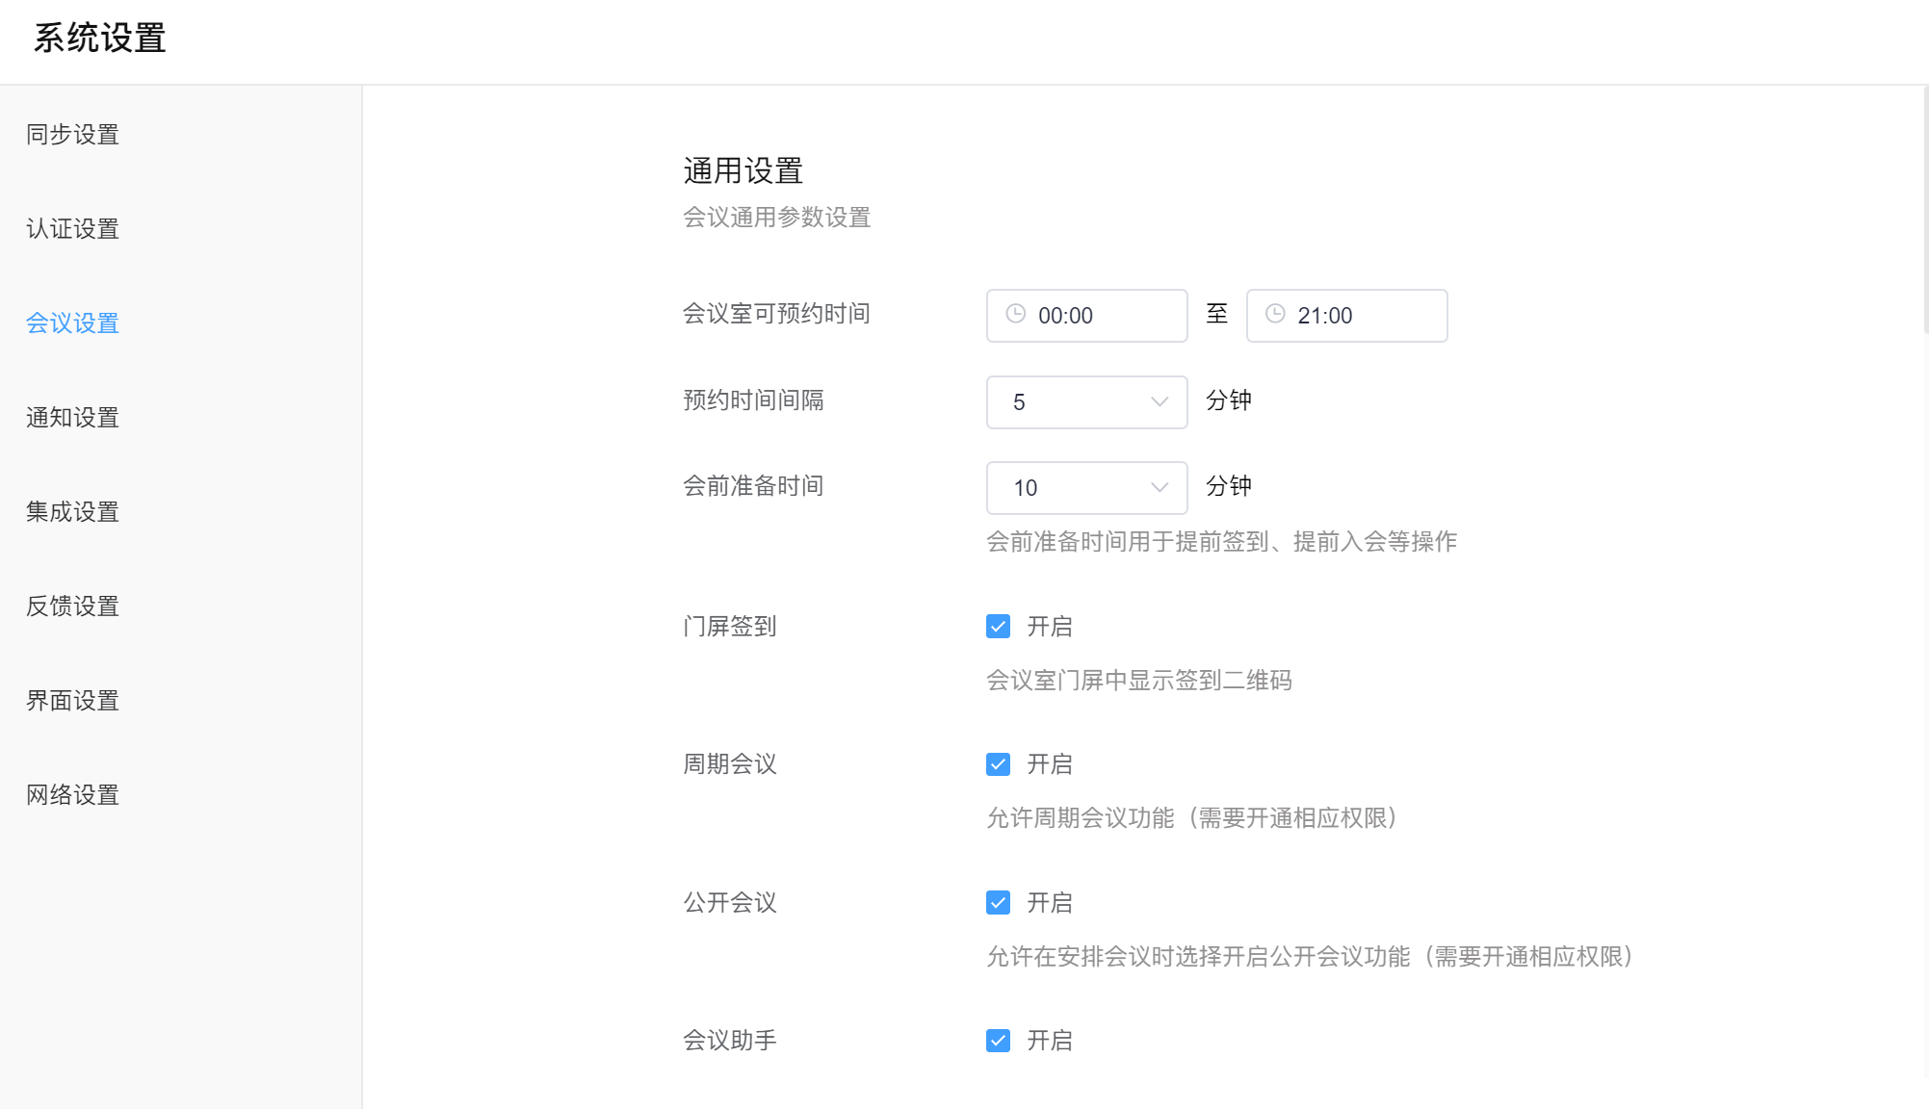Click the 开启 label beside 门屏签到
The width and height of the screenshot is (1929, 1109).
(x=1049, y=627)
